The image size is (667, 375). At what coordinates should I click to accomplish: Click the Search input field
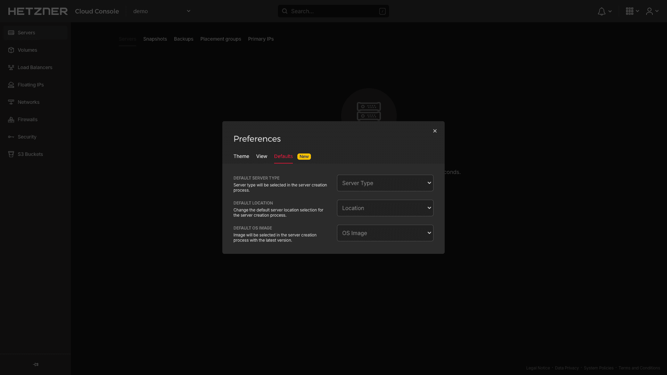(333, 11)
